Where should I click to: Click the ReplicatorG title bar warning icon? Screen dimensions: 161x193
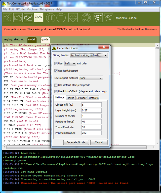(4, 4)
